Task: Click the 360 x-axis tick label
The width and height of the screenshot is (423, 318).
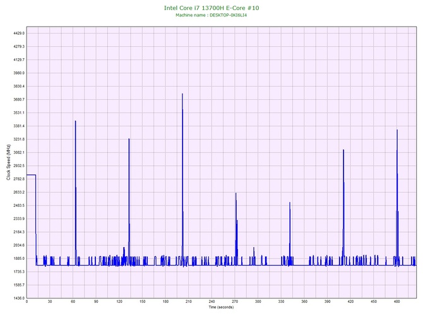Action: pos(304,302)
